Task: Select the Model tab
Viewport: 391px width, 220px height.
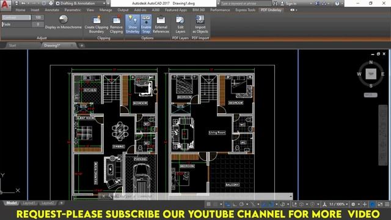Action: 12,203
